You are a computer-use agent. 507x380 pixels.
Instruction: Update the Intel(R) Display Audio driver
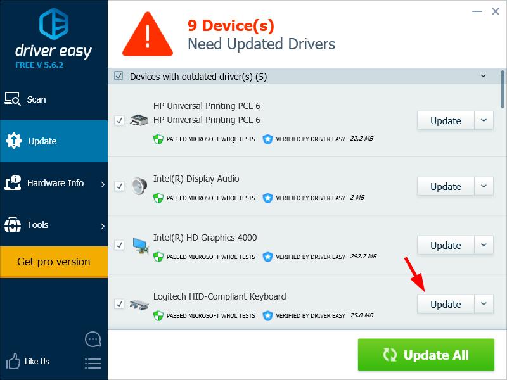coord(446,186)
